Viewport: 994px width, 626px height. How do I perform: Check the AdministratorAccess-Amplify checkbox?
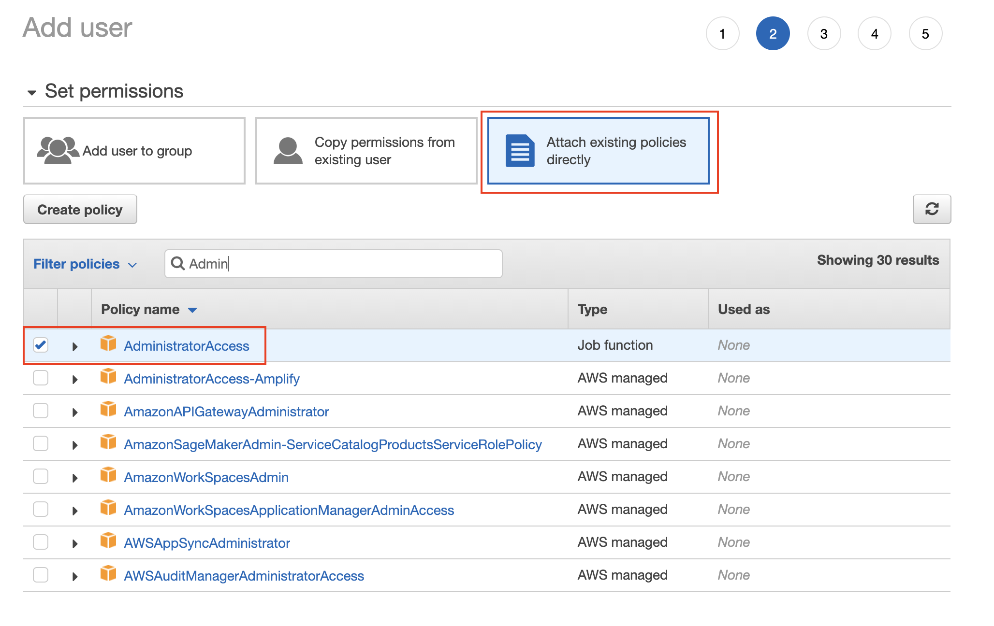click(41, 378)
